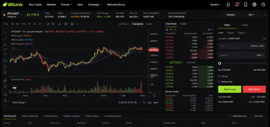Open the Open Orders(0) tab
This screenshot has width=270, height=127.
tap(30, 116)
